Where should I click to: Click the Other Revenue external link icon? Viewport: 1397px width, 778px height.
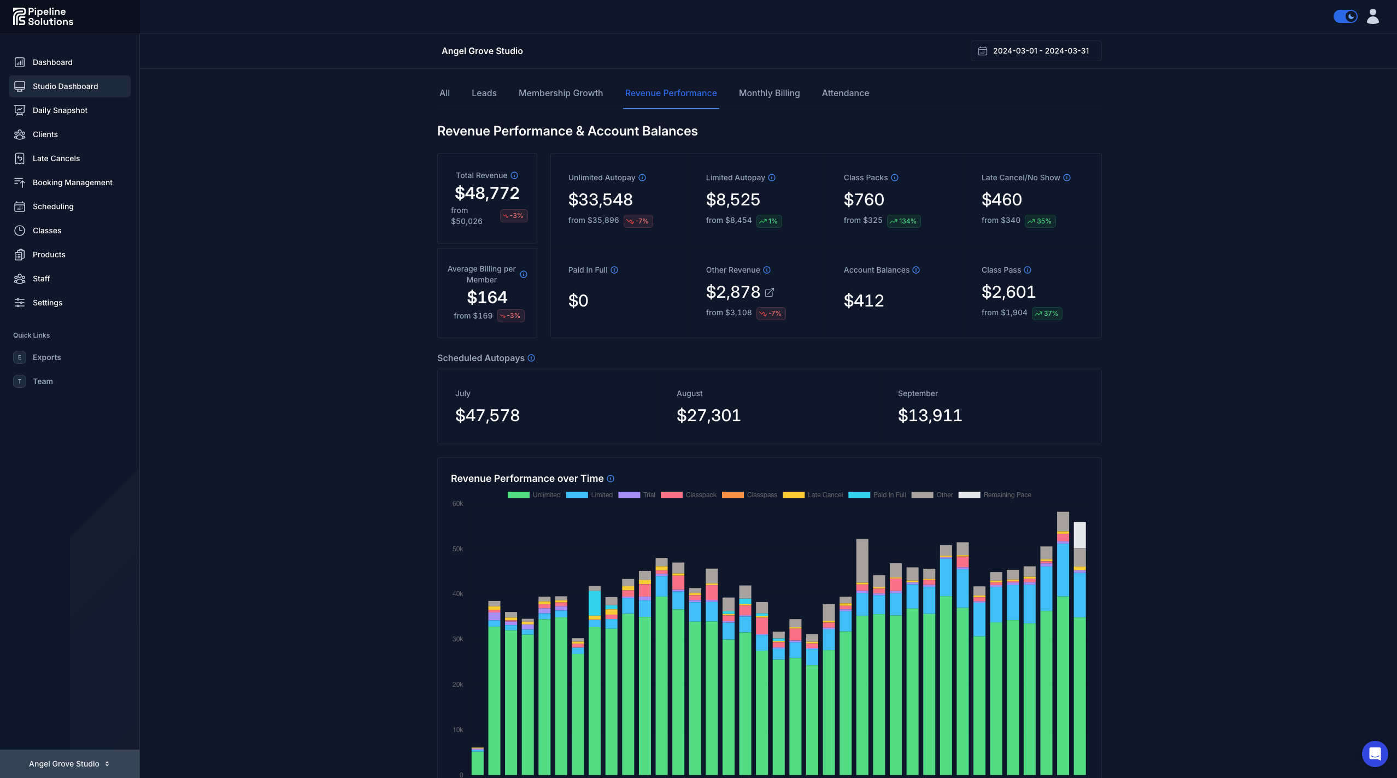point(769,292)
